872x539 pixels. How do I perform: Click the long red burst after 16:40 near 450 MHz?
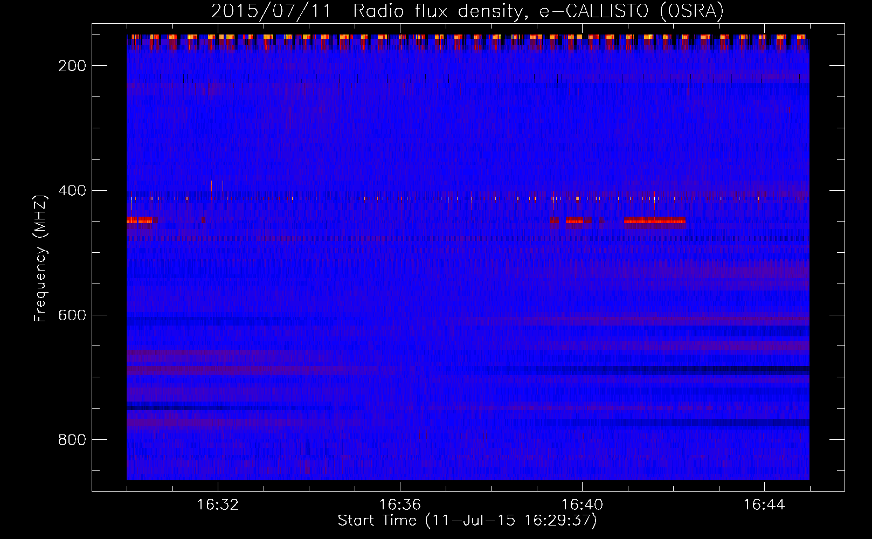coord(655,220)
